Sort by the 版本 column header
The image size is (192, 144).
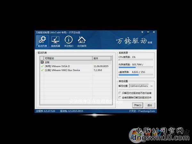pos(102,58)
